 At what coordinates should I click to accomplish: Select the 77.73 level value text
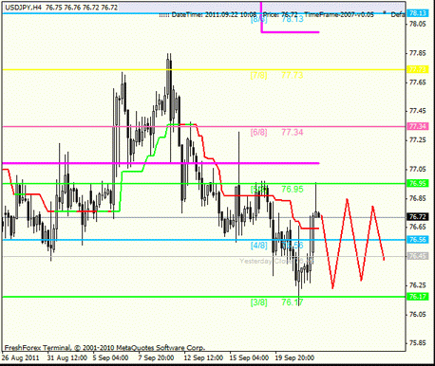coord(293,75)
